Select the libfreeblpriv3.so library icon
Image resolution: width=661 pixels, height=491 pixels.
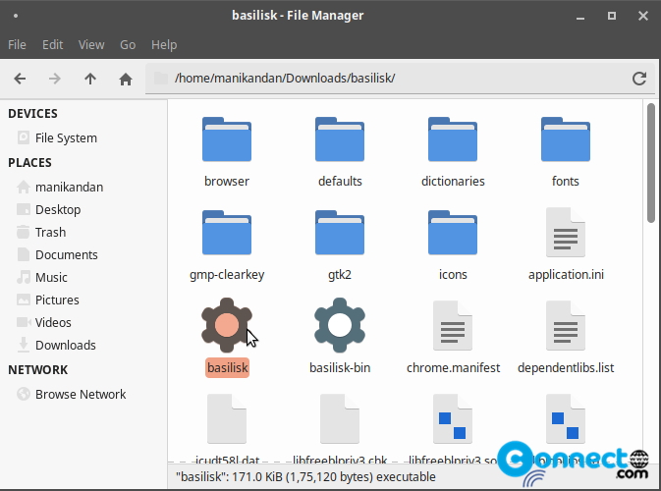pyautogui.click(x=453, y=418)
